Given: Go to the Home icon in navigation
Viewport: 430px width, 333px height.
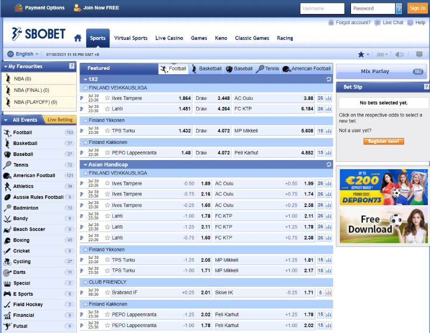Looking at the screenshot, I should pos(77,38).
